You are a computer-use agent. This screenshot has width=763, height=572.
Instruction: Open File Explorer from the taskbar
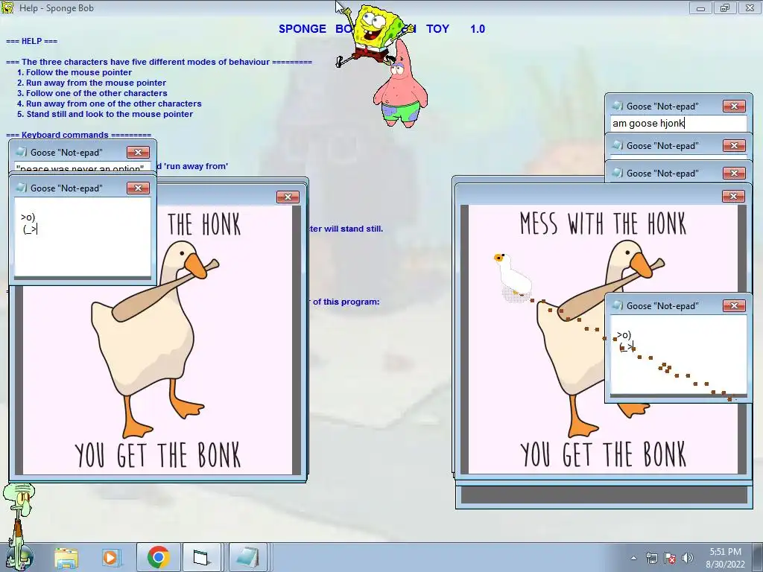(66, 557)
